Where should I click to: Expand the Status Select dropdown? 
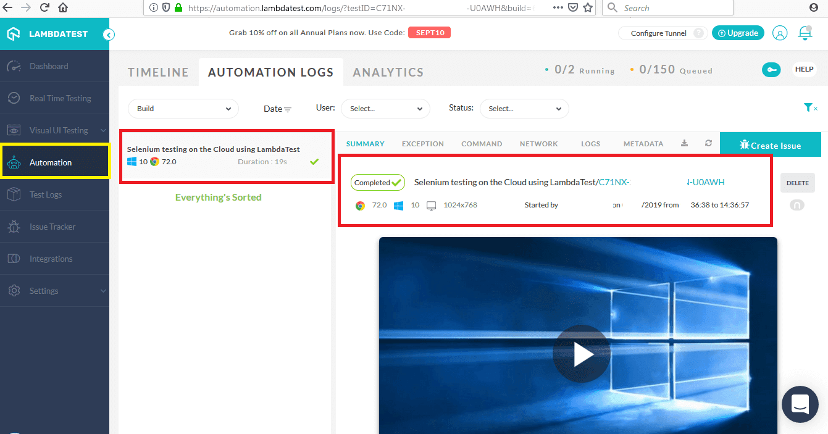tap(524, 108)
